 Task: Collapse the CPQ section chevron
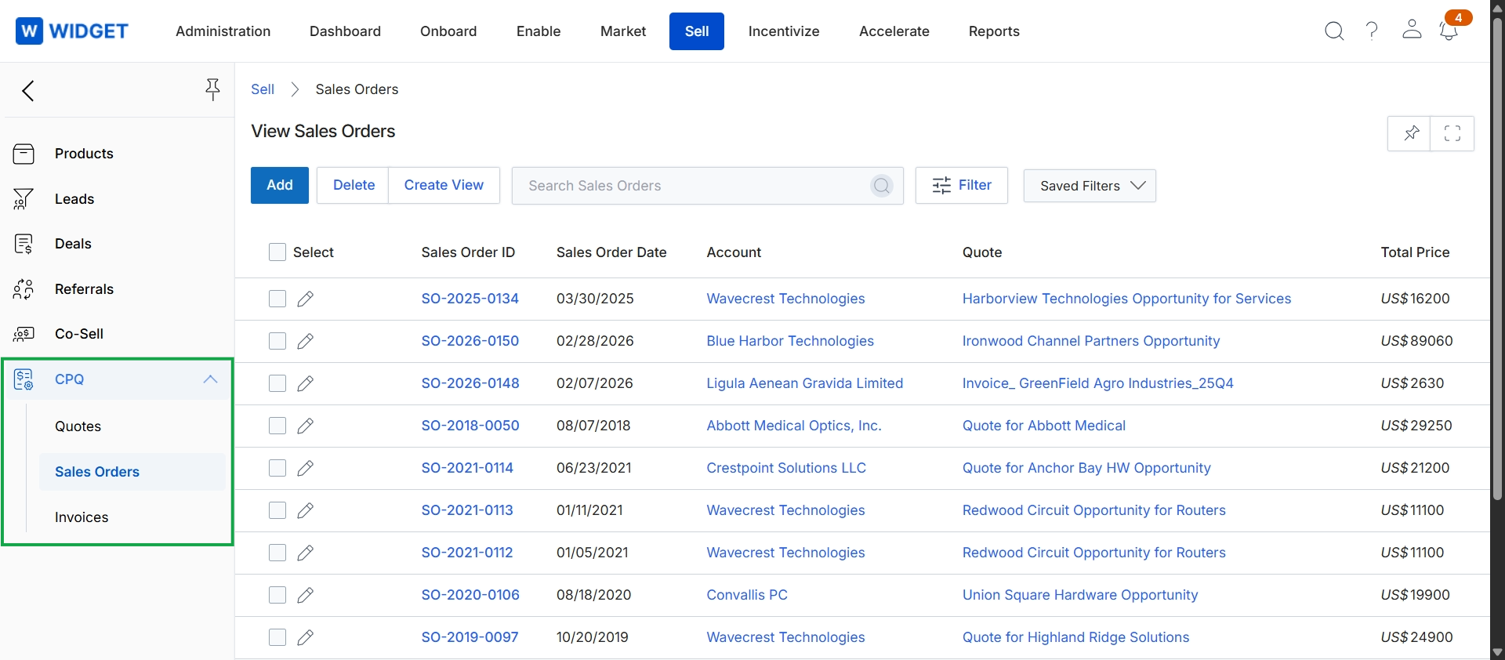[x=210, y=379]
